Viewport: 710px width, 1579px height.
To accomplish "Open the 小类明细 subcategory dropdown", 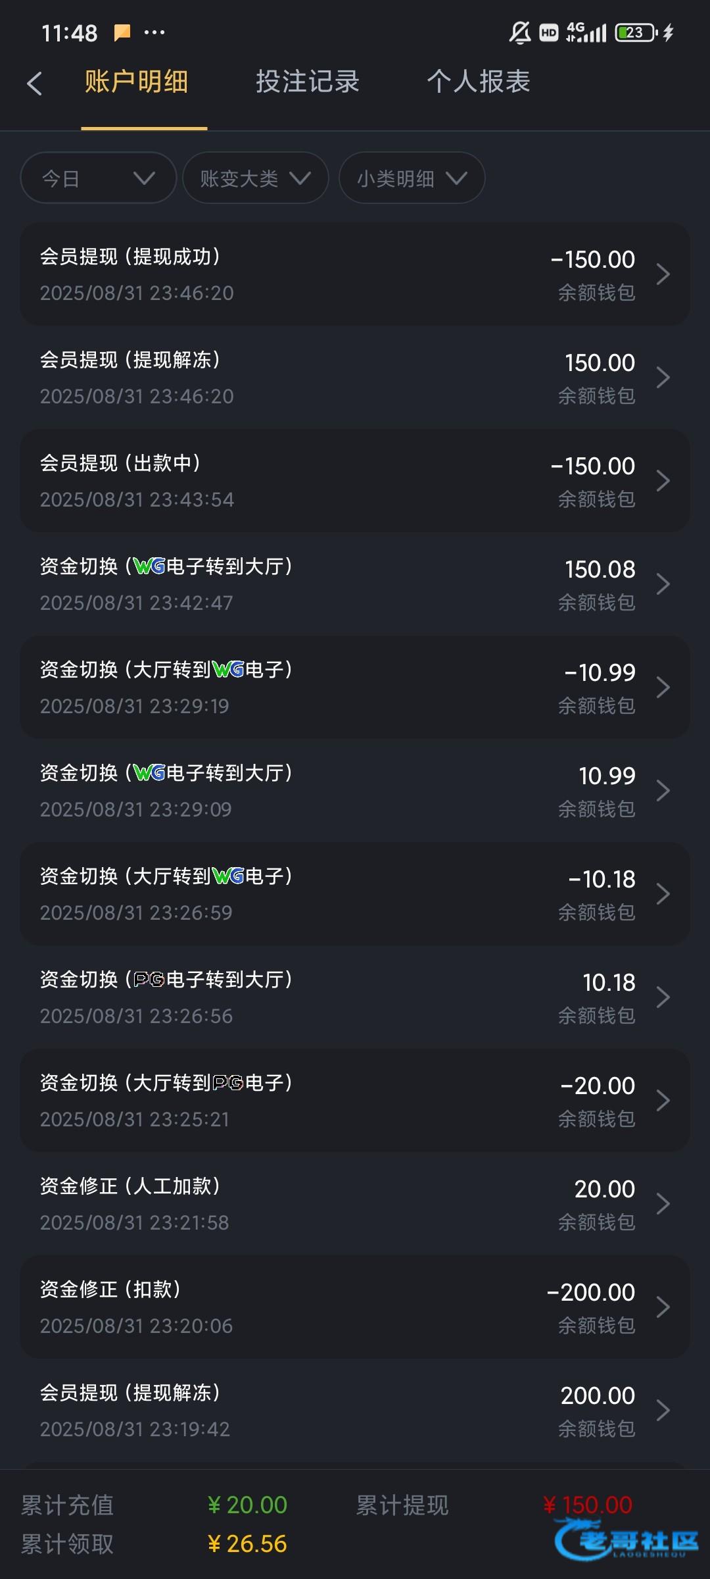I will (412, 178).
